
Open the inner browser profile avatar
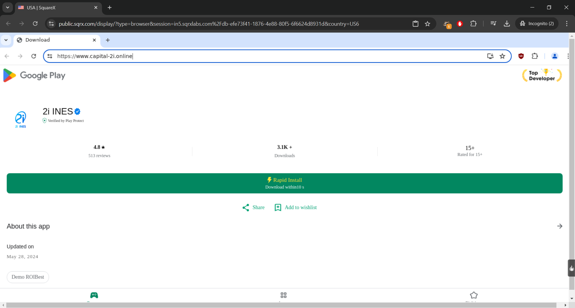click(x=554, y=56)
